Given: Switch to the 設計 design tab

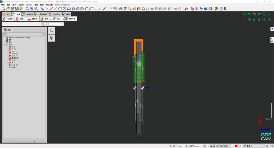Looking at the screenshot, I should coord(7,14).
